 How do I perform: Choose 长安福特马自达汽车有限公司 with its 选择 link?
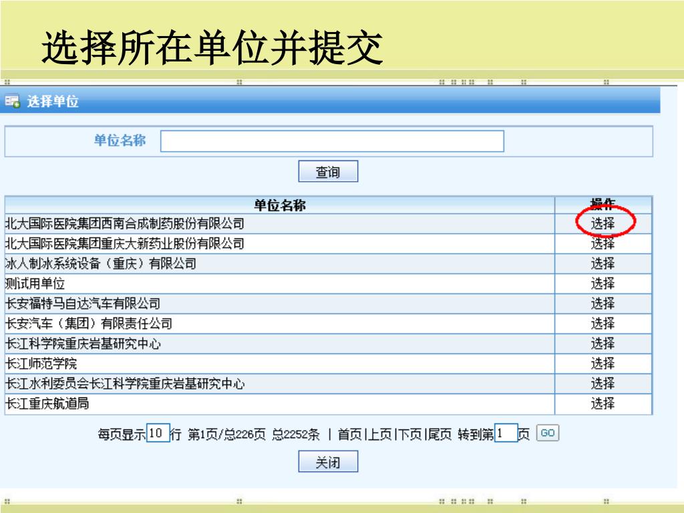pyautogui.click(x=603, y=304)
